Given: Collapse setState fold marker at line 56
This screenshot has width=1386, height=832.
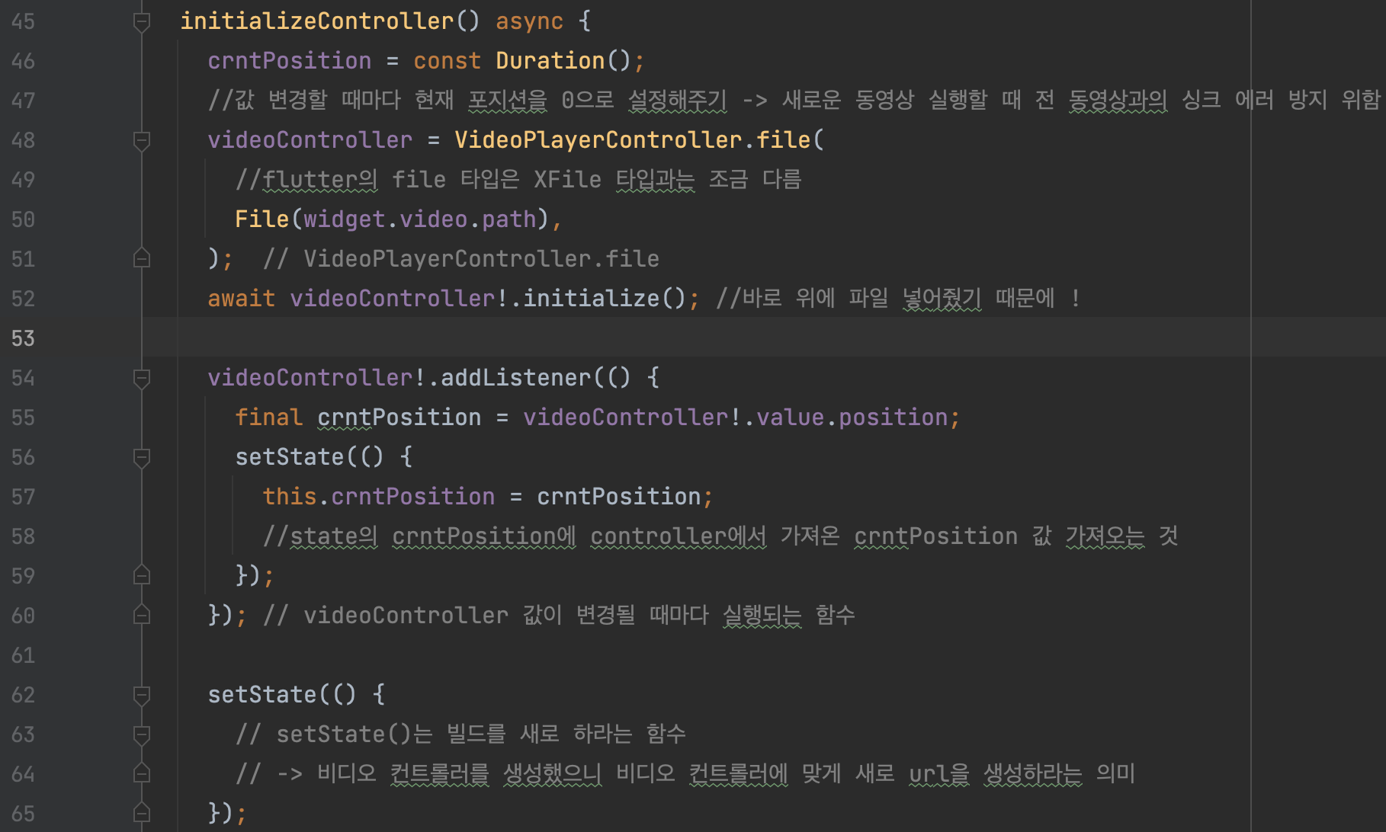Looking at the screenshot, I should (142, 457).
